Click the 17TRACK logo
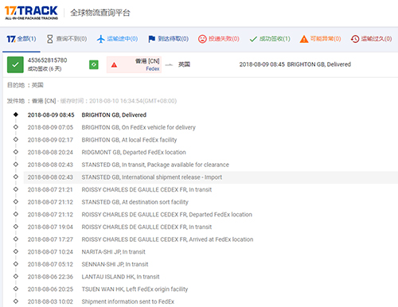This screenshot has height=307, width=398. 31,13
